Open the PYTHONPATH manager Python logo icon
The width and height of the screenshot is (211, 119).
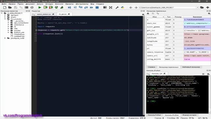tap(122, 8)
